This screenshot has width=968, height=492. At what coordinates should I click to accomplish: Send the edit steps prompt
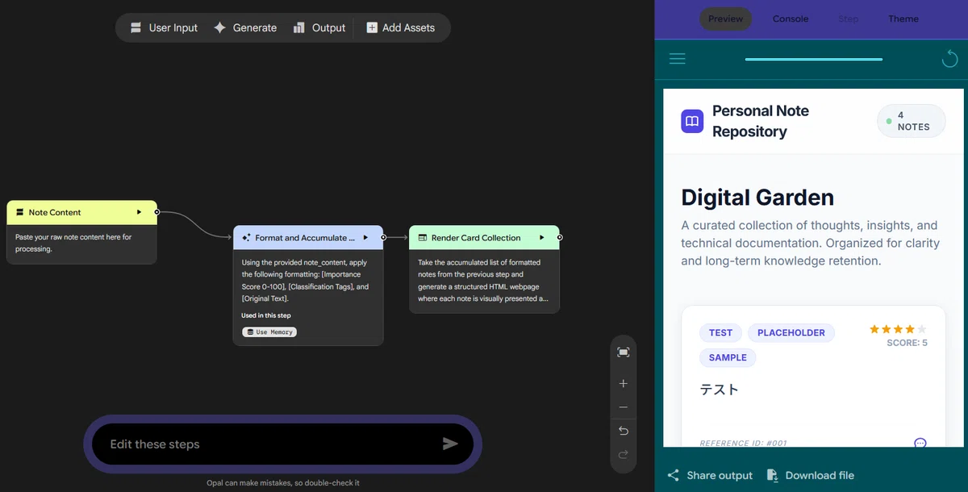tap(450, 444)
